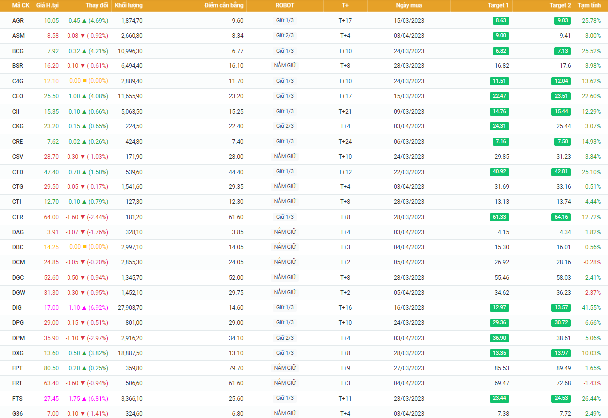The height and width of the screenshot is (418, 608).
Task: Click the green 8.63 Target 1 badge
Action: pos(501,21)
